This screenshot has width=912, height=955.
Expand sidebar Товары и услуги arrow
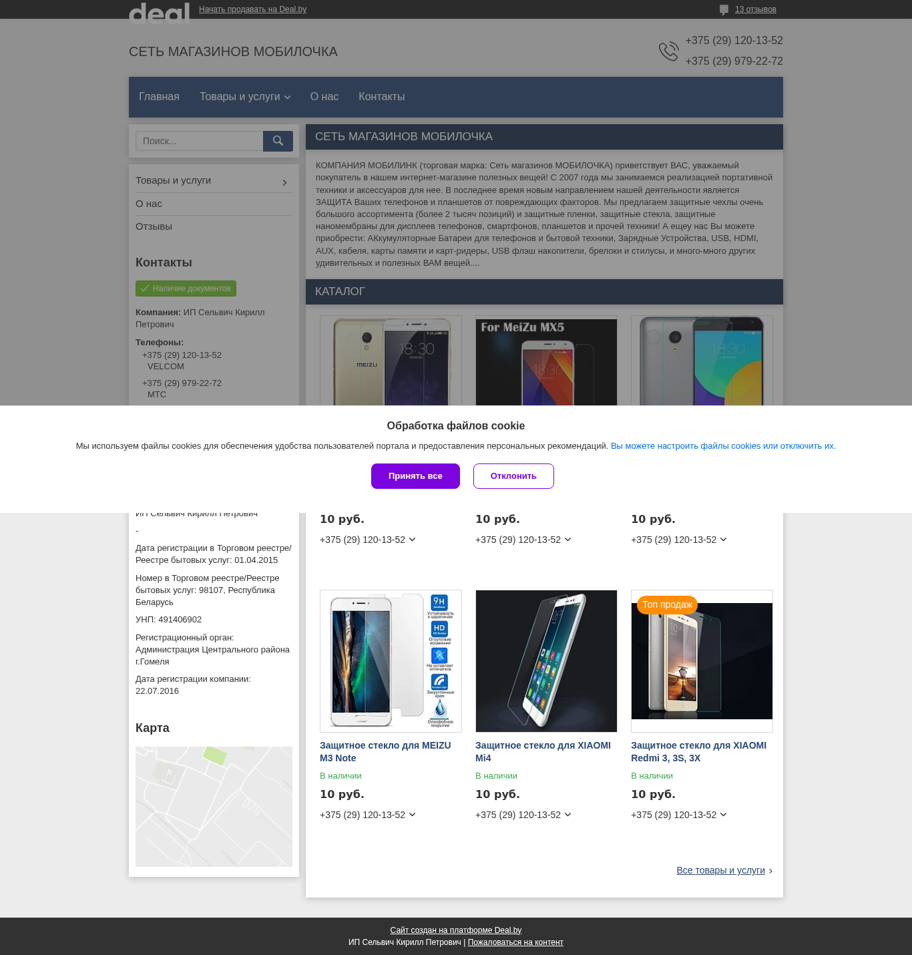click(284, 182)
